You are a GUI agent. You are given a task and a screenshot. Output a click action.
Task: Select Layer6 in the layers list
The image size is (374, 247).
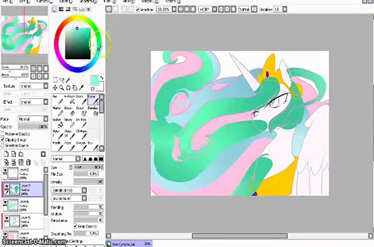(x=23, y=205)
